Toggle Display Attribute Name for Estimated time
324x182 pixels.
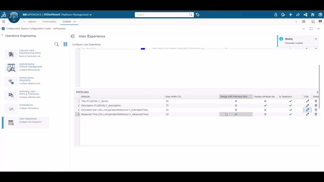[x=265, y=110]
